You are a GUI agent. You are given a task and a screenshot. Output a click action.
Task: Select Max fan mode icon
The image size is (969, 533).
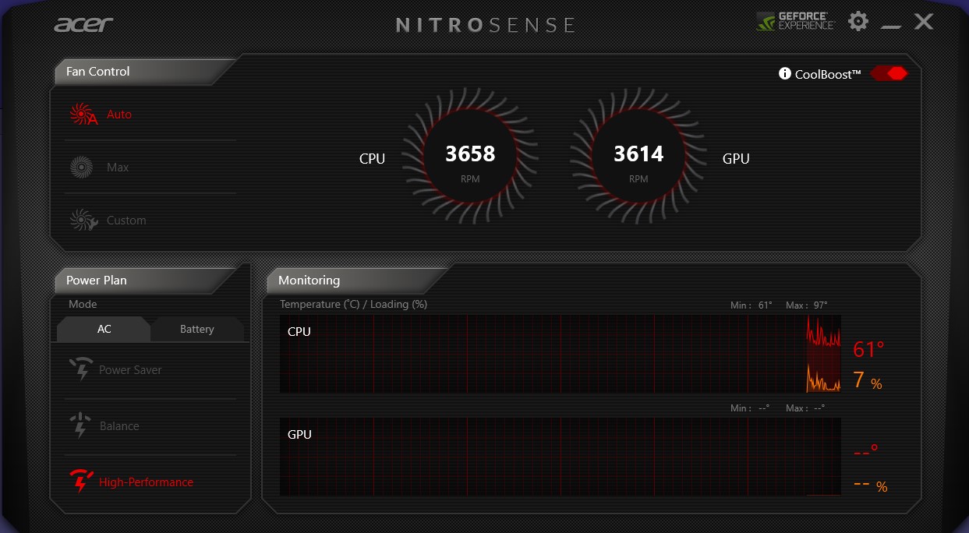81,168
